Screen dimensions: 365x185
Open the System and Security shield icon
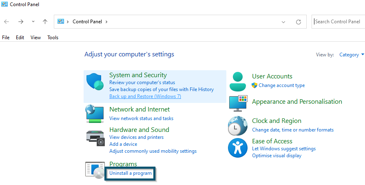click(95, 81)
